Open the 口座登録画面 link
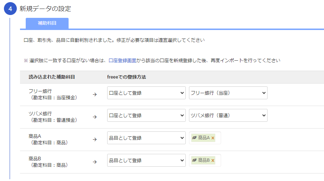 click(123, 61)
